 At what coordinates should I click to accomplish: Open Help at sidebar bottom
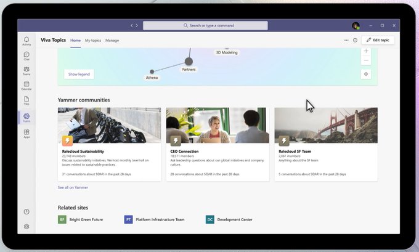pyautogui.click(x=26, y=212)
